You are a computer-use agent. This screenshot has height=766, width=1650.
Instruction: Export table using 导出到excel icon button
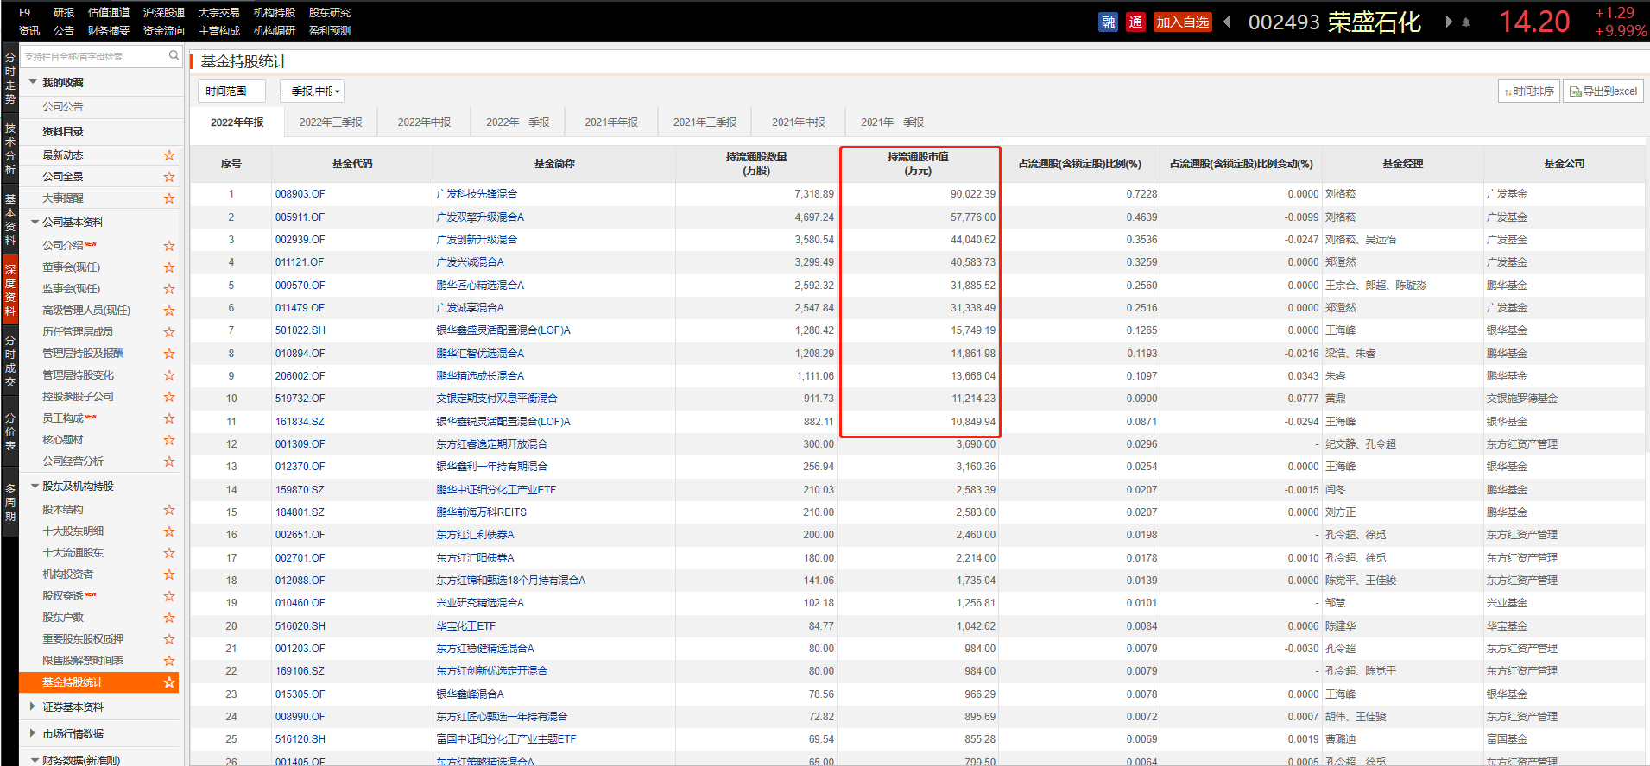point(1603,91)
